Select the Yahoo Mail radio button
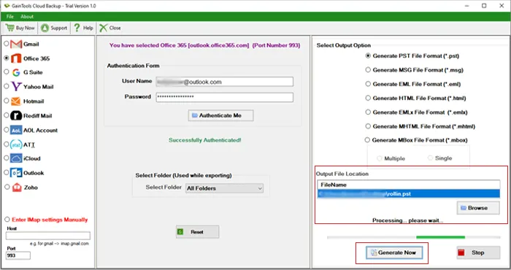 (x=6, y=86)
